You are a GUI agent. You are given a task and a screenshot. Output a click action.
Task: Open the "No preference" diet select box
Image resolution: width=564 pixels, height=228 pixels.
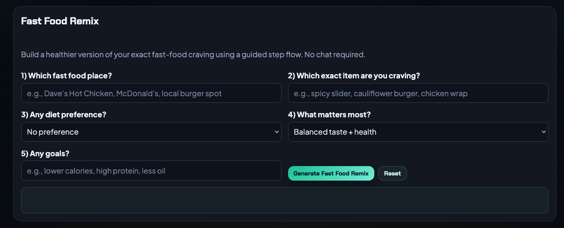[x=151, y=132]
